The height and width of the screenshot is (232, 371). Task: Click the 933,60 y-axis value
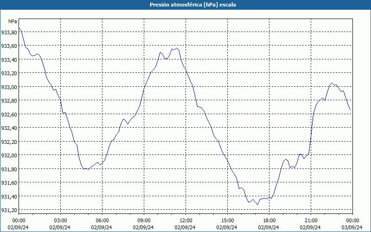(x=9, y=46)
